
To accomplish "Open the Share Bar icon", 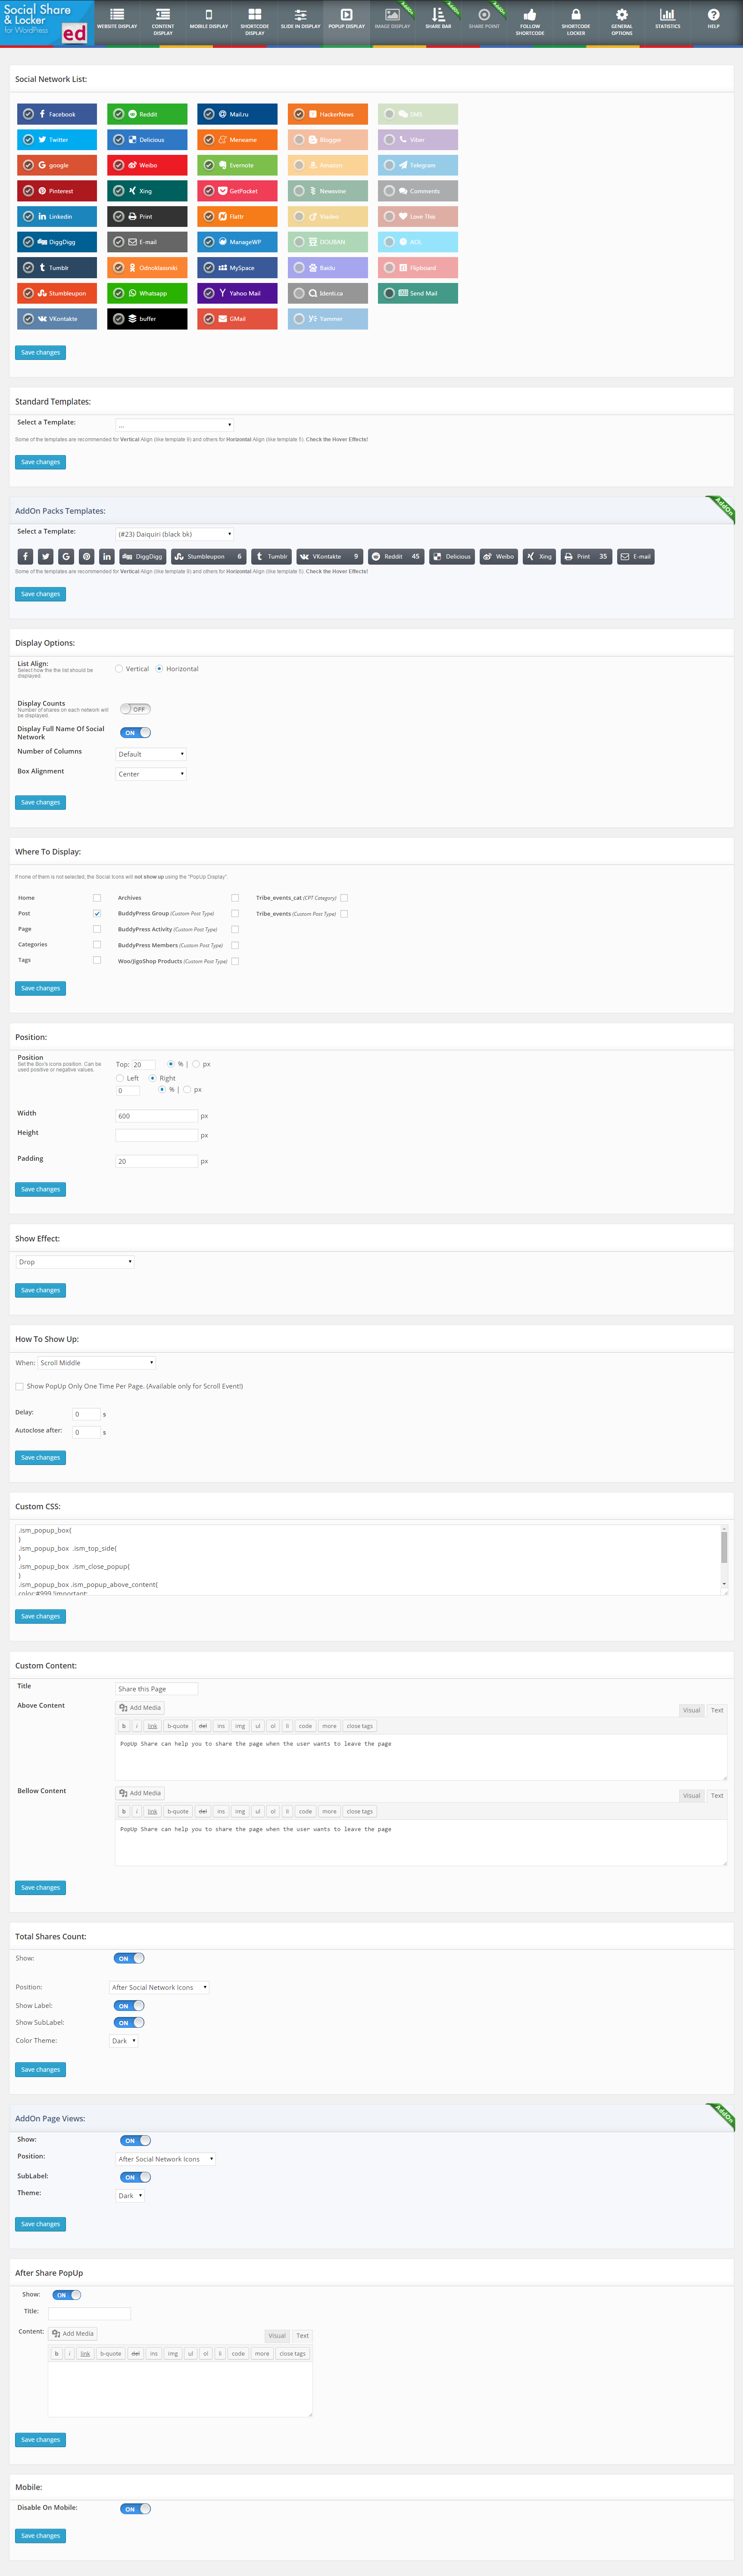I will coord(437,15).
